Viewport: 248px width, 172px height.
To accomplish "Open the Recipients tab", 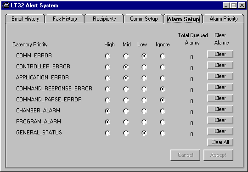I will (104, 19).
